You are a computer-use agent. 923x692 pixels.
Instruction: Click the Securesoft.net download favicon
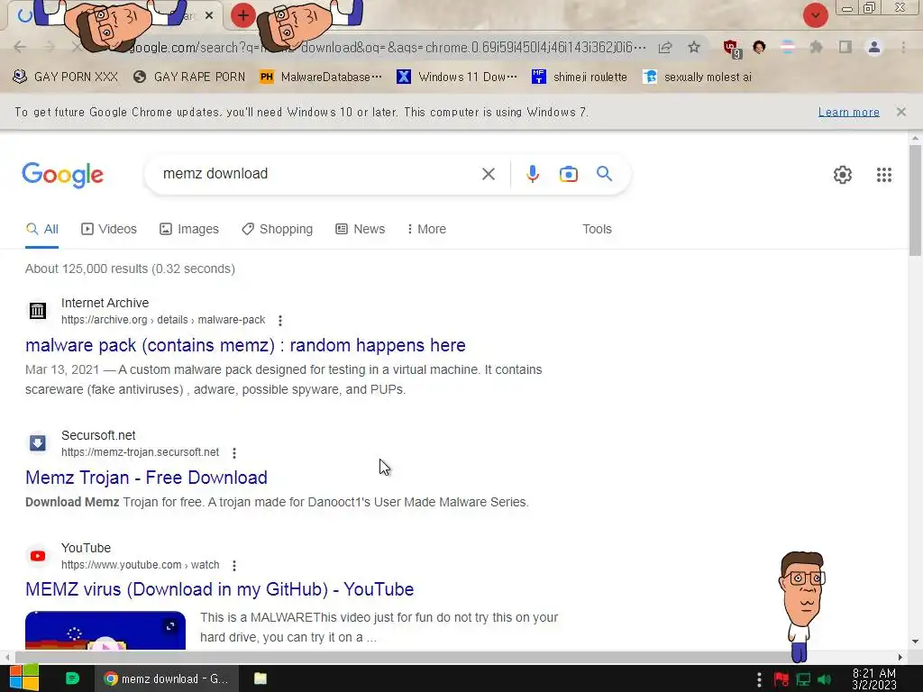(38, 443)
